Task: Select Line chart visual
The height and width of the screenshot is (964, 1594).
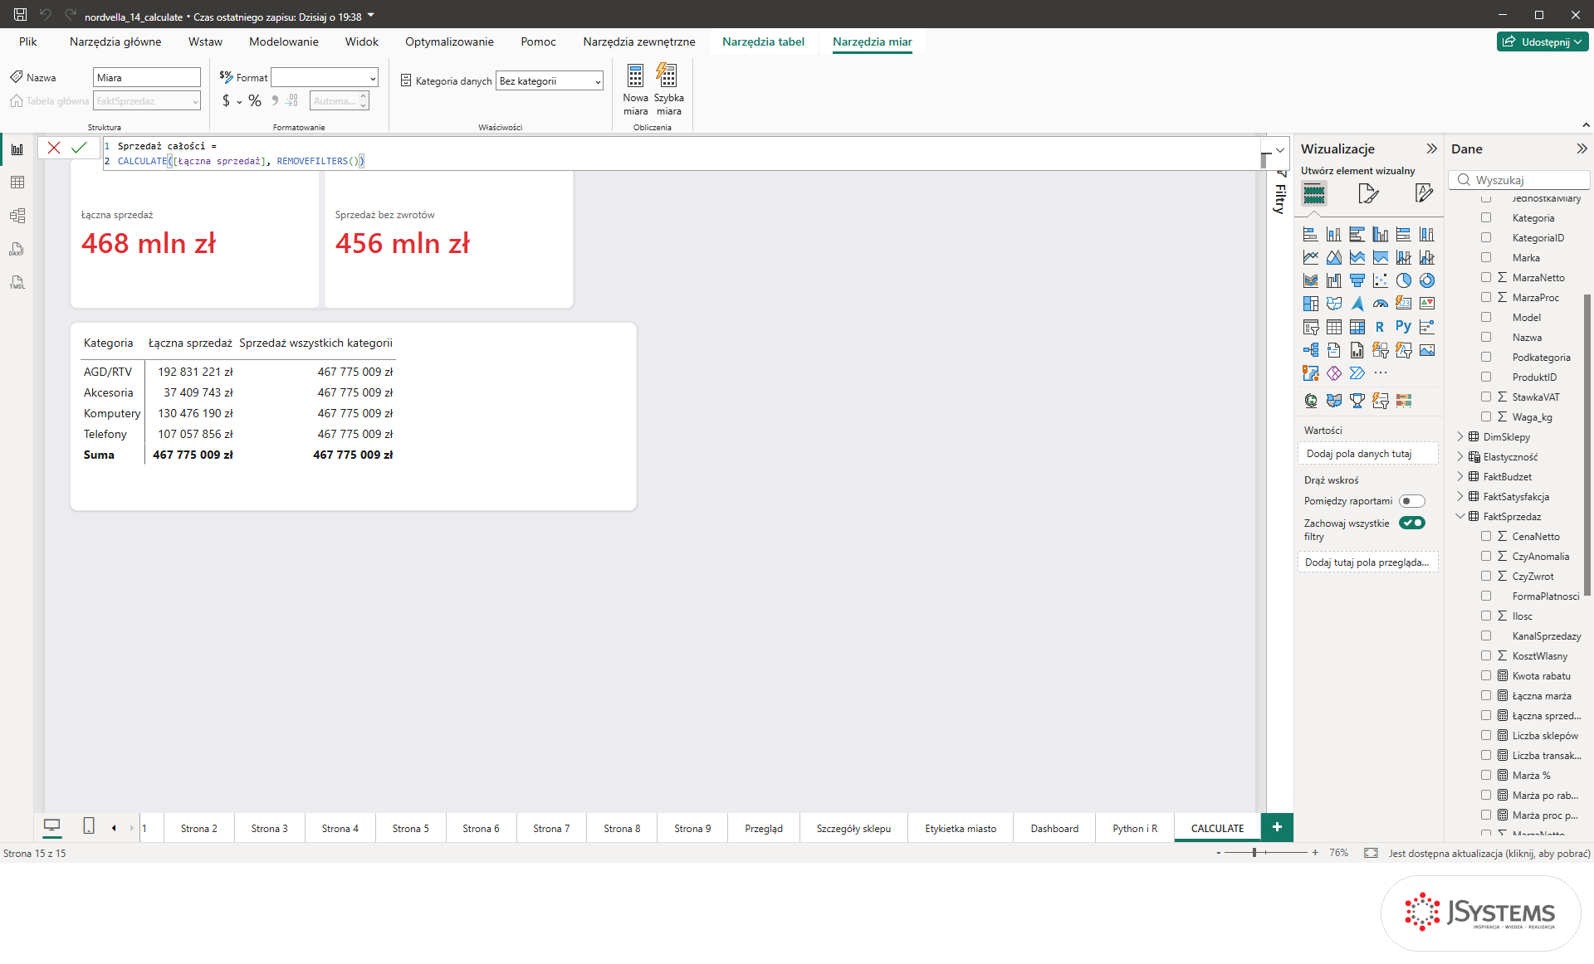Action: coord(1310,257)
